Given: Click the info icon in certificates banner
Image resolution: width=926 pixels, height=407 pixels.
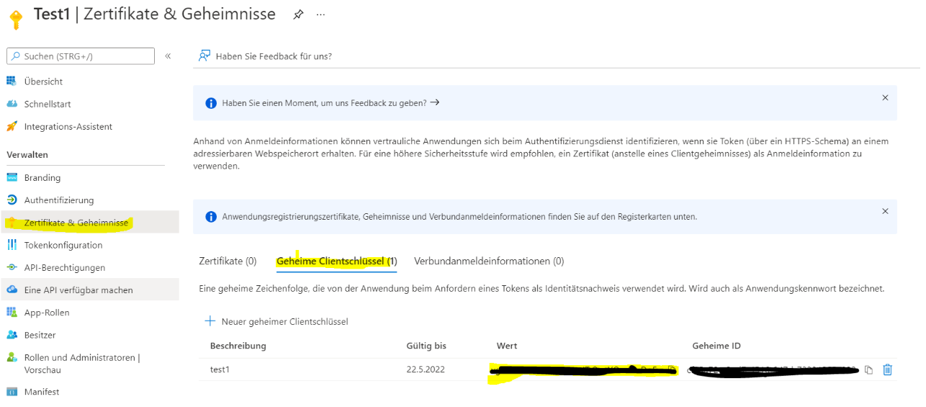Looking at the screenshot, I should [x=211, y=217].
